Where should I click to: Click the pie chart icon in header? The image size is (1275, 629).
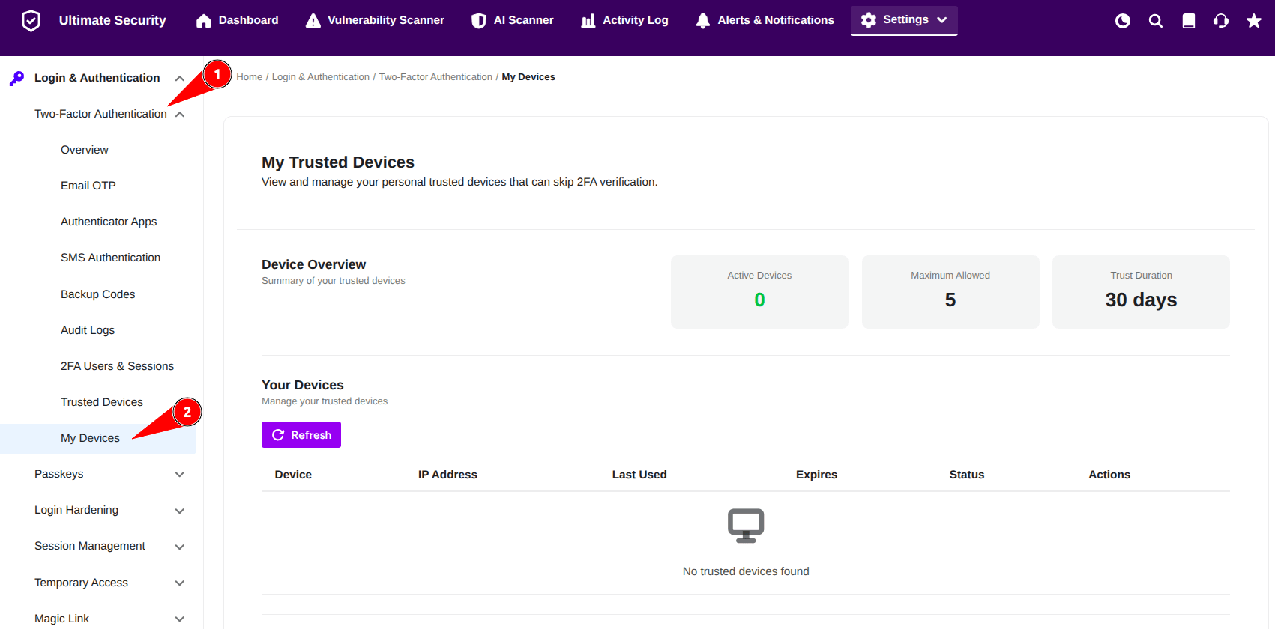pyautogui.click(x=1123, y=21)
